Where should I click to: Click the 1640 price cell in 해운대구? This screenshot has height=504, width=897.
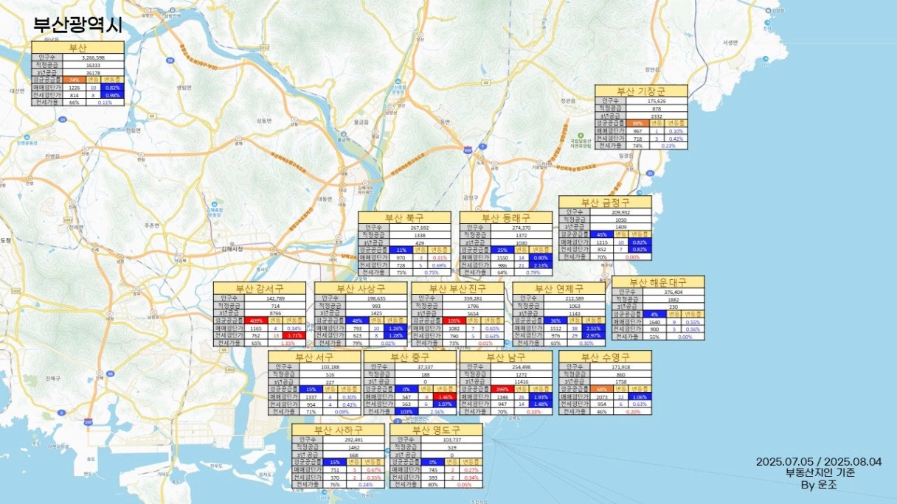tap(654, 322)
